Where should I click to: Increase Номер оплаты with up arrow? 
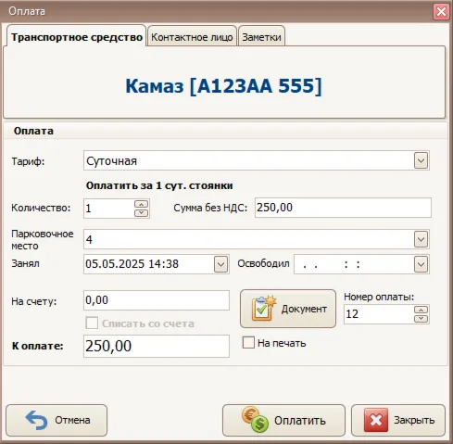tap(421, 310)
